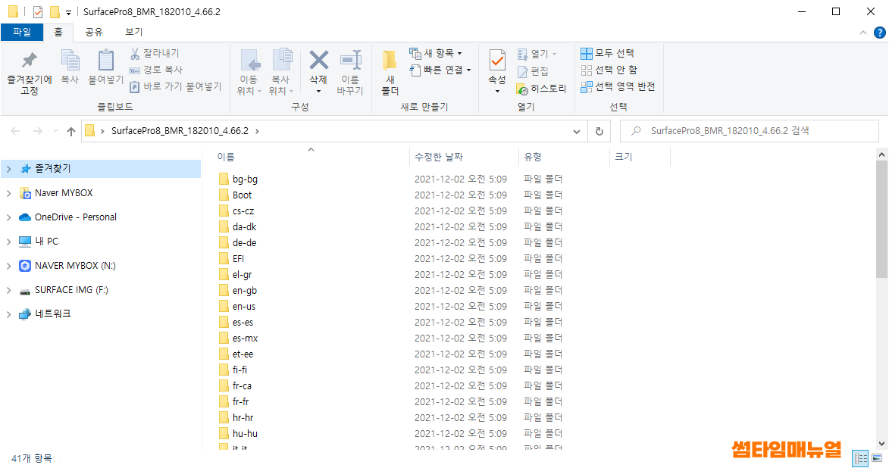This screenshot has width=889, height=468.
Task: Click 선택 영역 반전 (invert selection)
Action: click(x=618, y=86)
